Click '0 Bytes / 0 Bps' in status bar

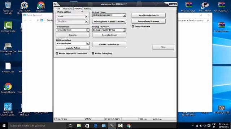pos(60,119)
